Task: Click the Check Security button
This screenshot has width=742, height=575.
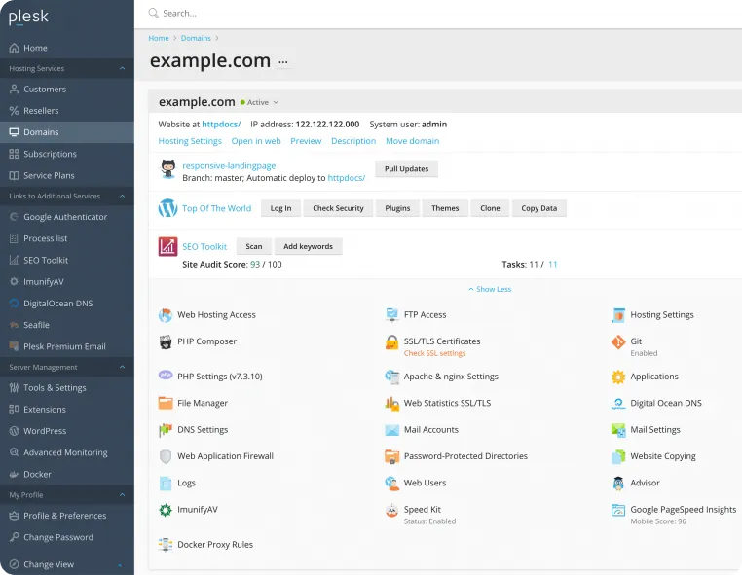Action: [x=338, y=208]
